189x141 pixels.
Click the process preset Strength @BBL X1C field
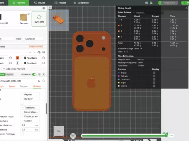pos(18,81)
